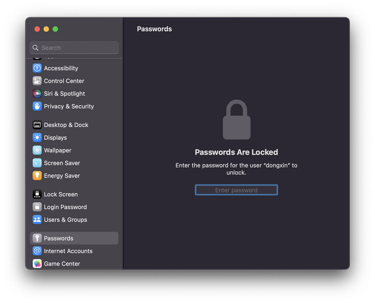Select the Desktop & Dock icon
The image size is (375, 303).
click(x=37, y=125)
